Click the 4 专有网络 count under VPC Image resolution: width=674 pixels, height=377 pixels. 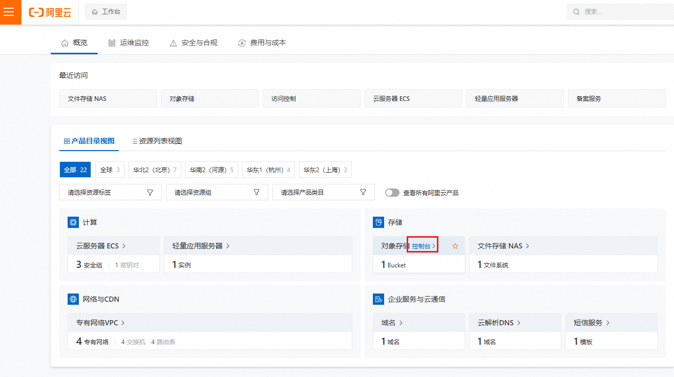coord(92,342)
